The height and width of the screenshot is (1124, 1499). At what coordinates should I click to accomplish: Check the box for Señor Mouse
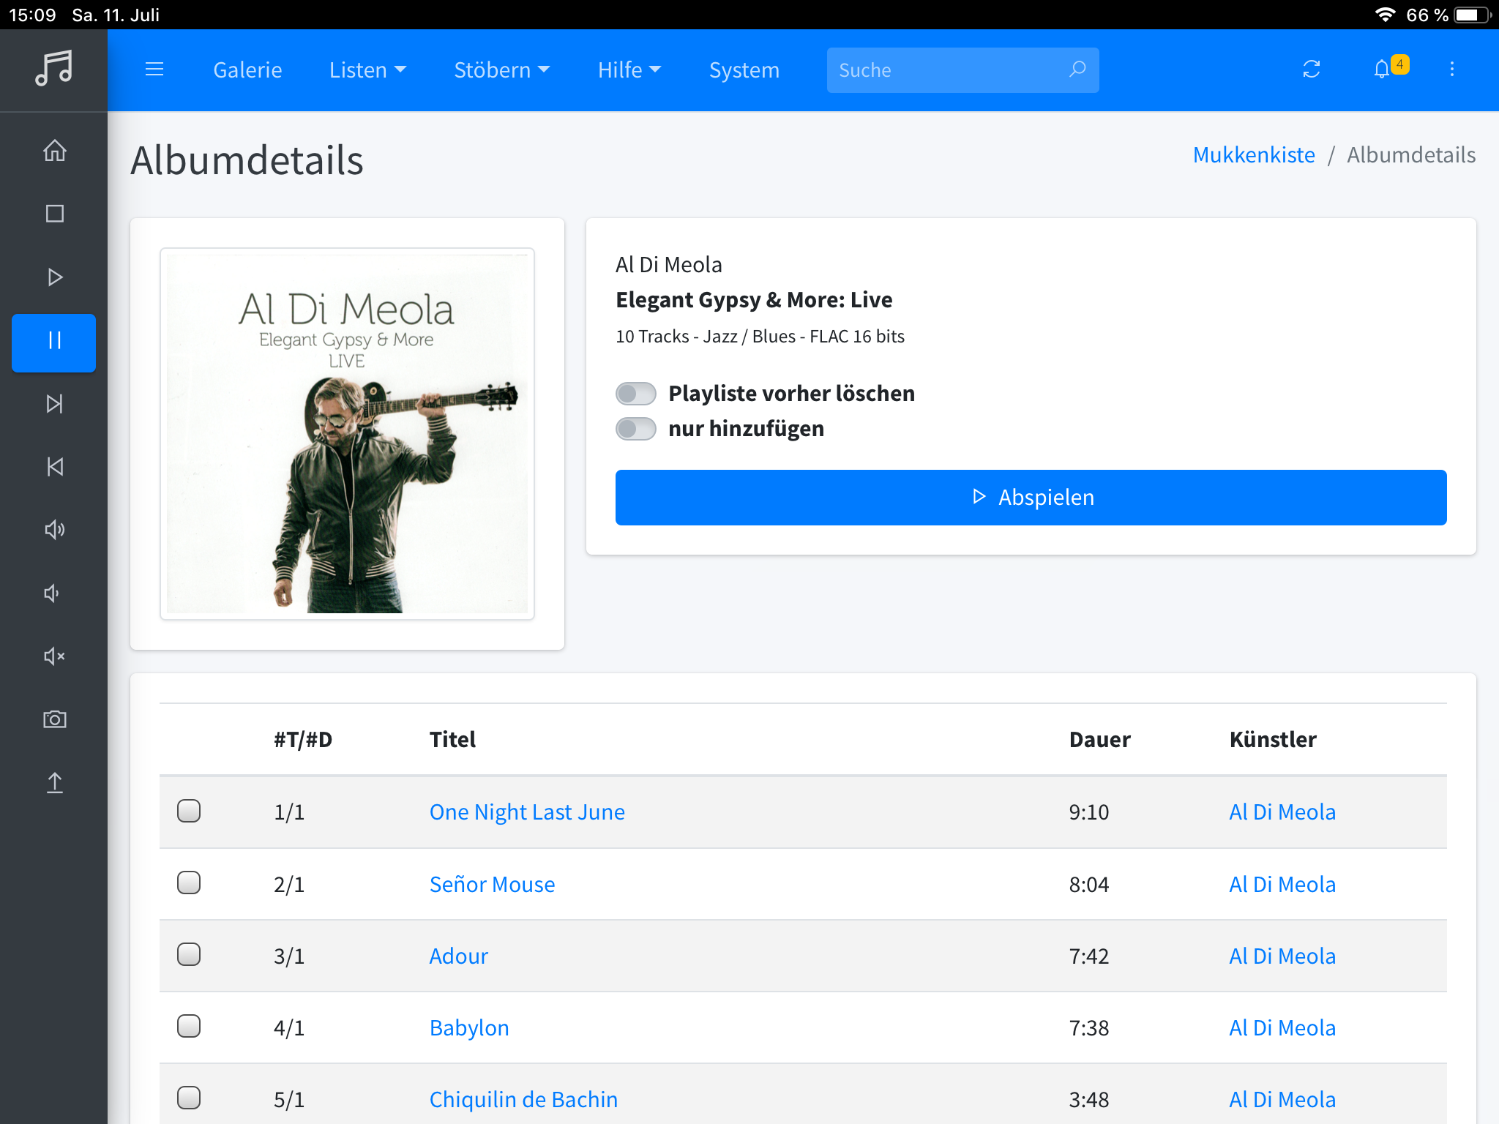pos(189,883)
